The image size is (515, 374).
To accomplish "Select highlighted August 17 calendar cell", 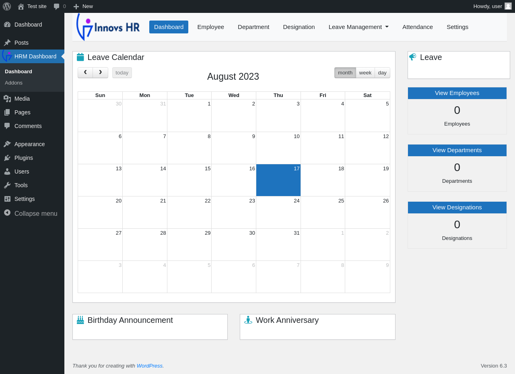I will [278, 180].
